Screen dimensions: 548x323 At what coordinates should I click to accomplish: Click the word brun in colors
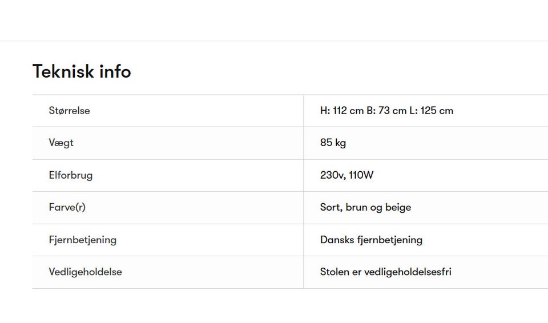356,207
